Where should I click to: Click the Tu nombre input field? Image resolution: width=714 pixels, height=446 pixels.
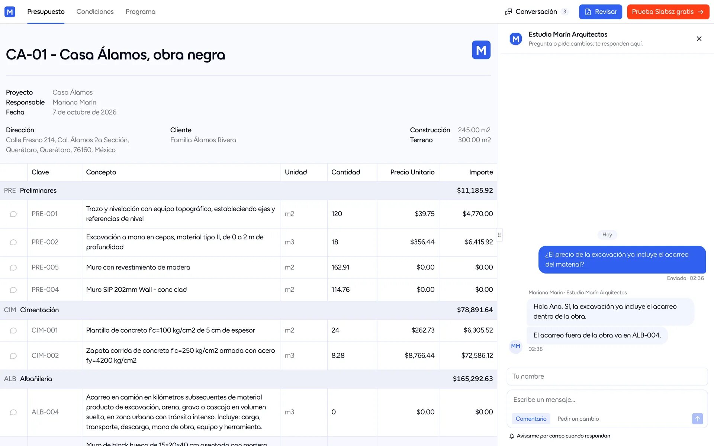coord(607,376)
